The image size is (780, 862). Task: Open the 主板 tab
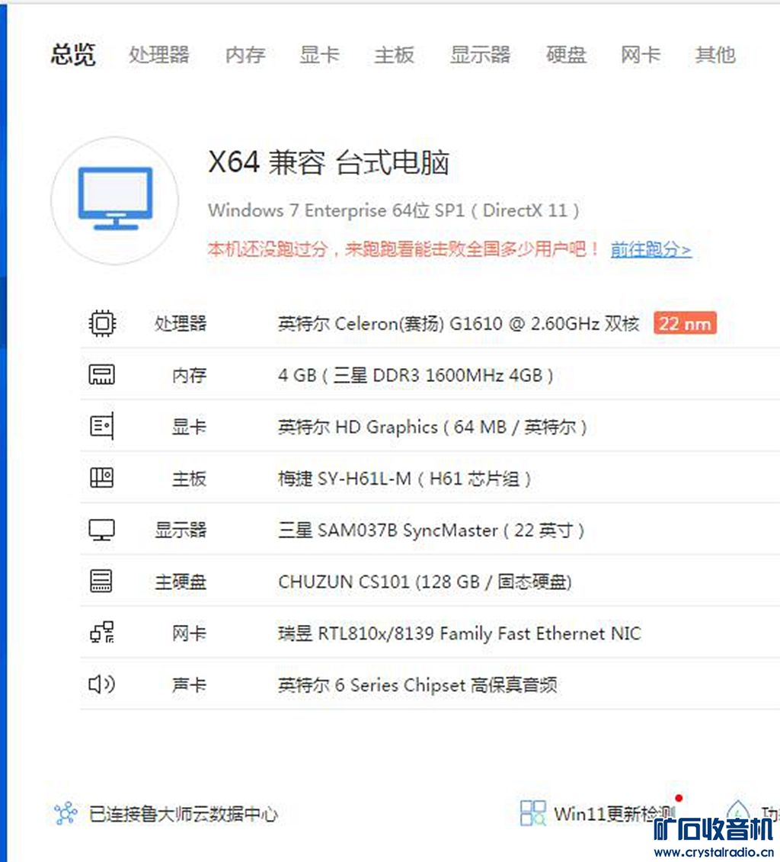(x=394, y=54)
